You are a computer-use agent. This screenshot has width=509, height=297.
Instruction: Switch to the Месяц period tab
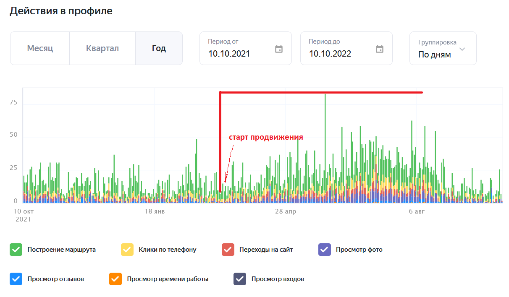[40, 48]
